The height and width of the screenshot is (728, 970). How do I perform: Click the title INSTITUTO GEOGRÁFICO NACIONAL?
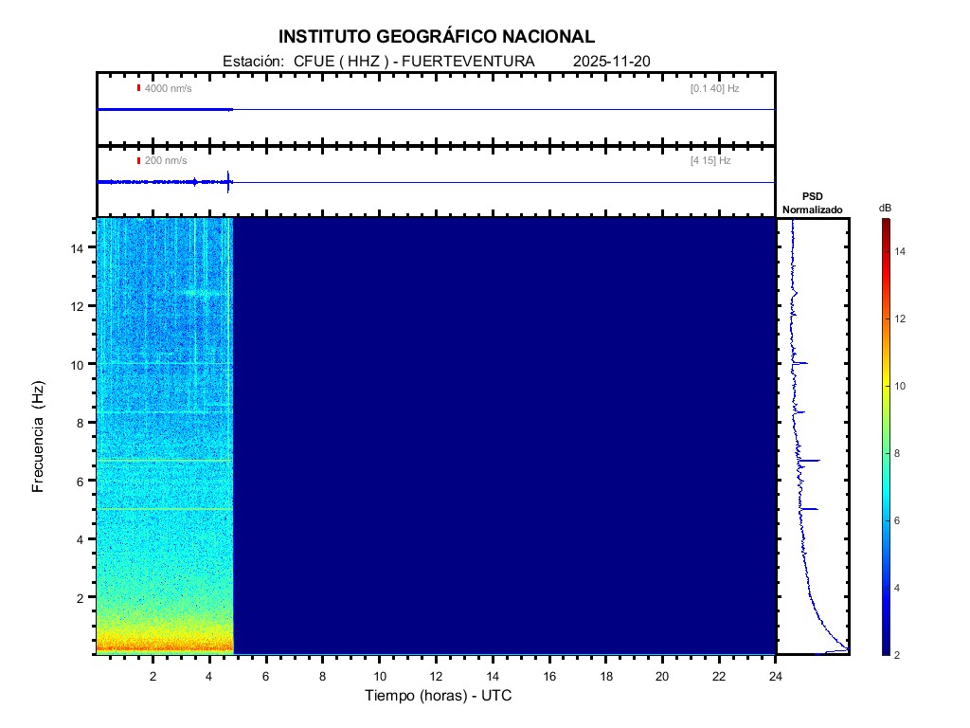(x=437, y=37)
